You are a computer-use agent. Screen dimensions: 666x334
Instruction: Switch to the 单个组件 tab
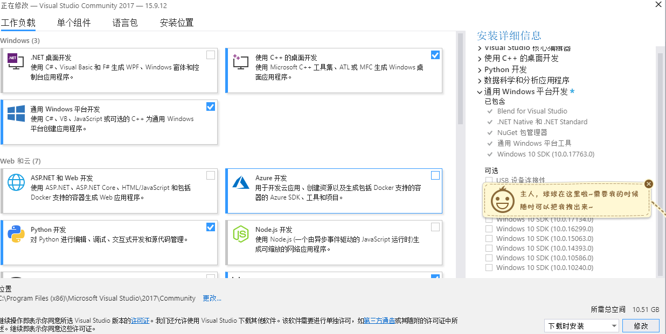click(74, 23)
